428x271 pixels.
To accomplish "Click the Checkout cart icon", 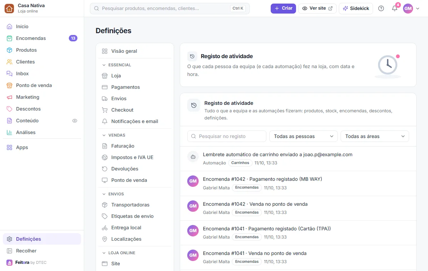I will click(x=105, y=110).
